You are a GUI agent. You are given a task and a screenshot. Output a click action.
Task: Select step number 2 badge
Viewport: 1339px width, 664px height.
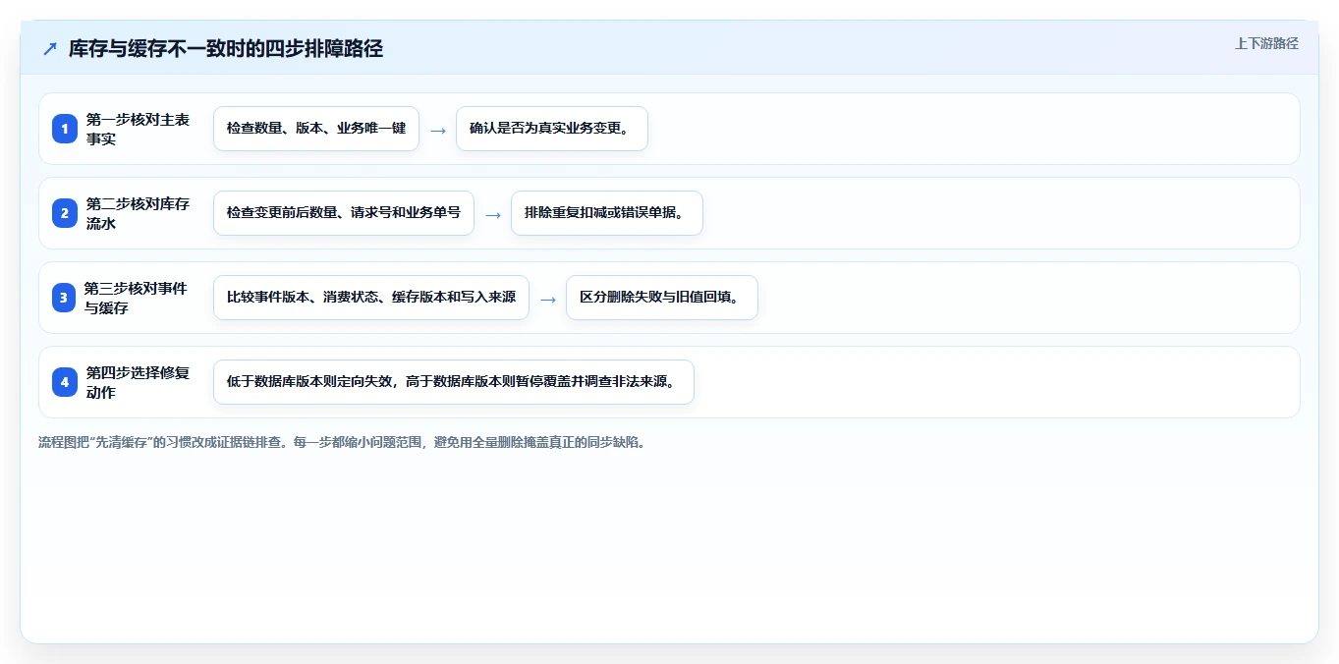click(65, 213)
